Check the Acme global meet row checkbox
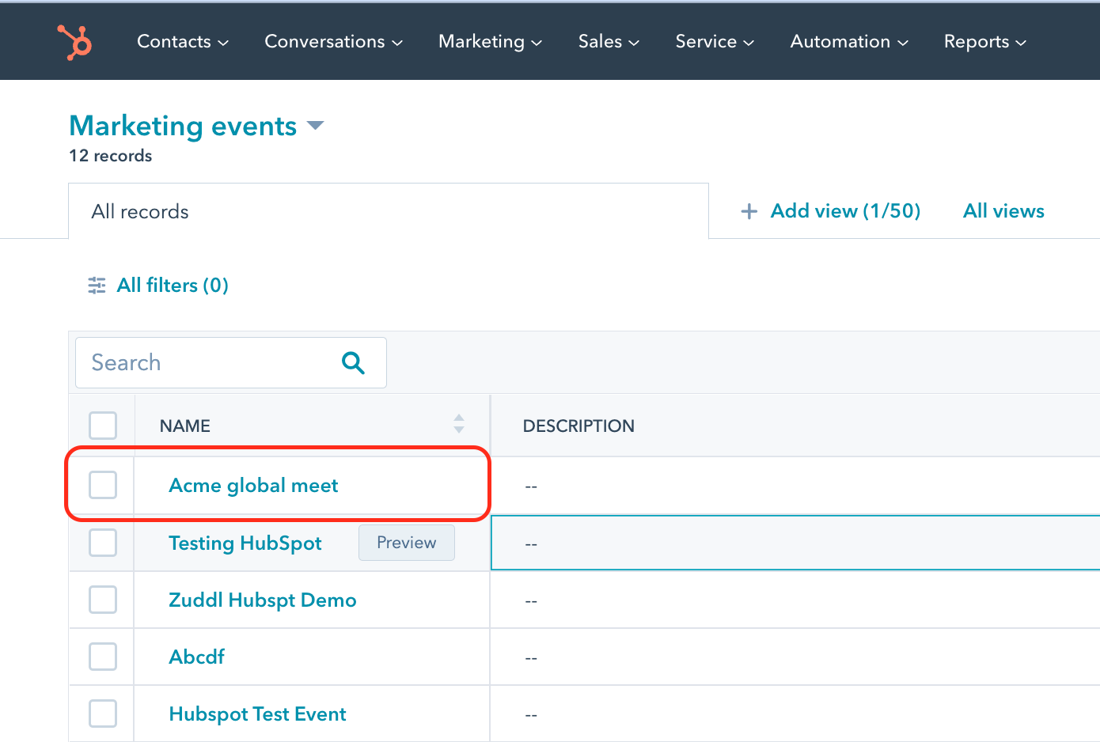Screen dimensions: 1100x742 click(x=103, y=485)
